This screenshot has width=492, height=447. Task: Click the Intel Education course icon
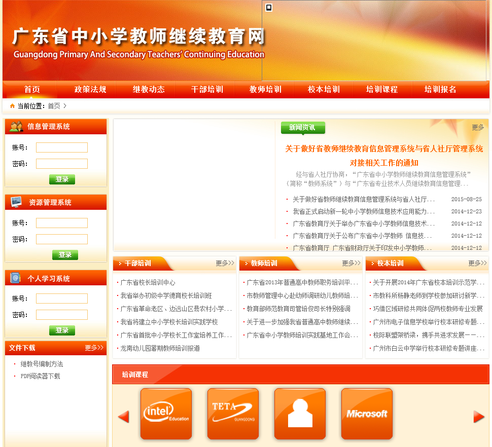tap(166, 414)
